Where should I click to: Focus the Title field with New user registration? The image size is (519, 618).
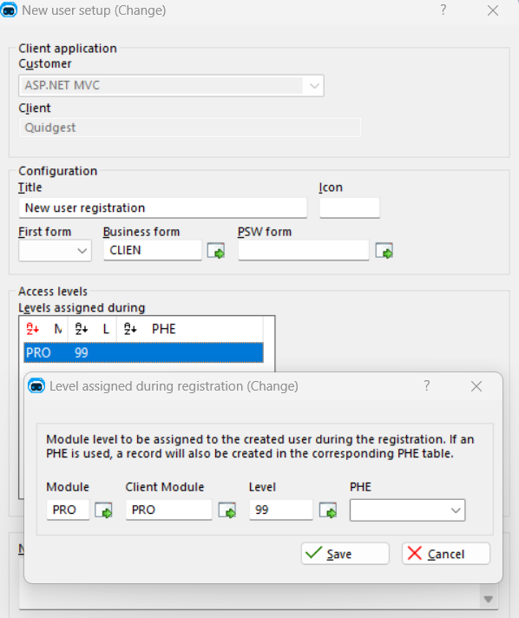163,207
